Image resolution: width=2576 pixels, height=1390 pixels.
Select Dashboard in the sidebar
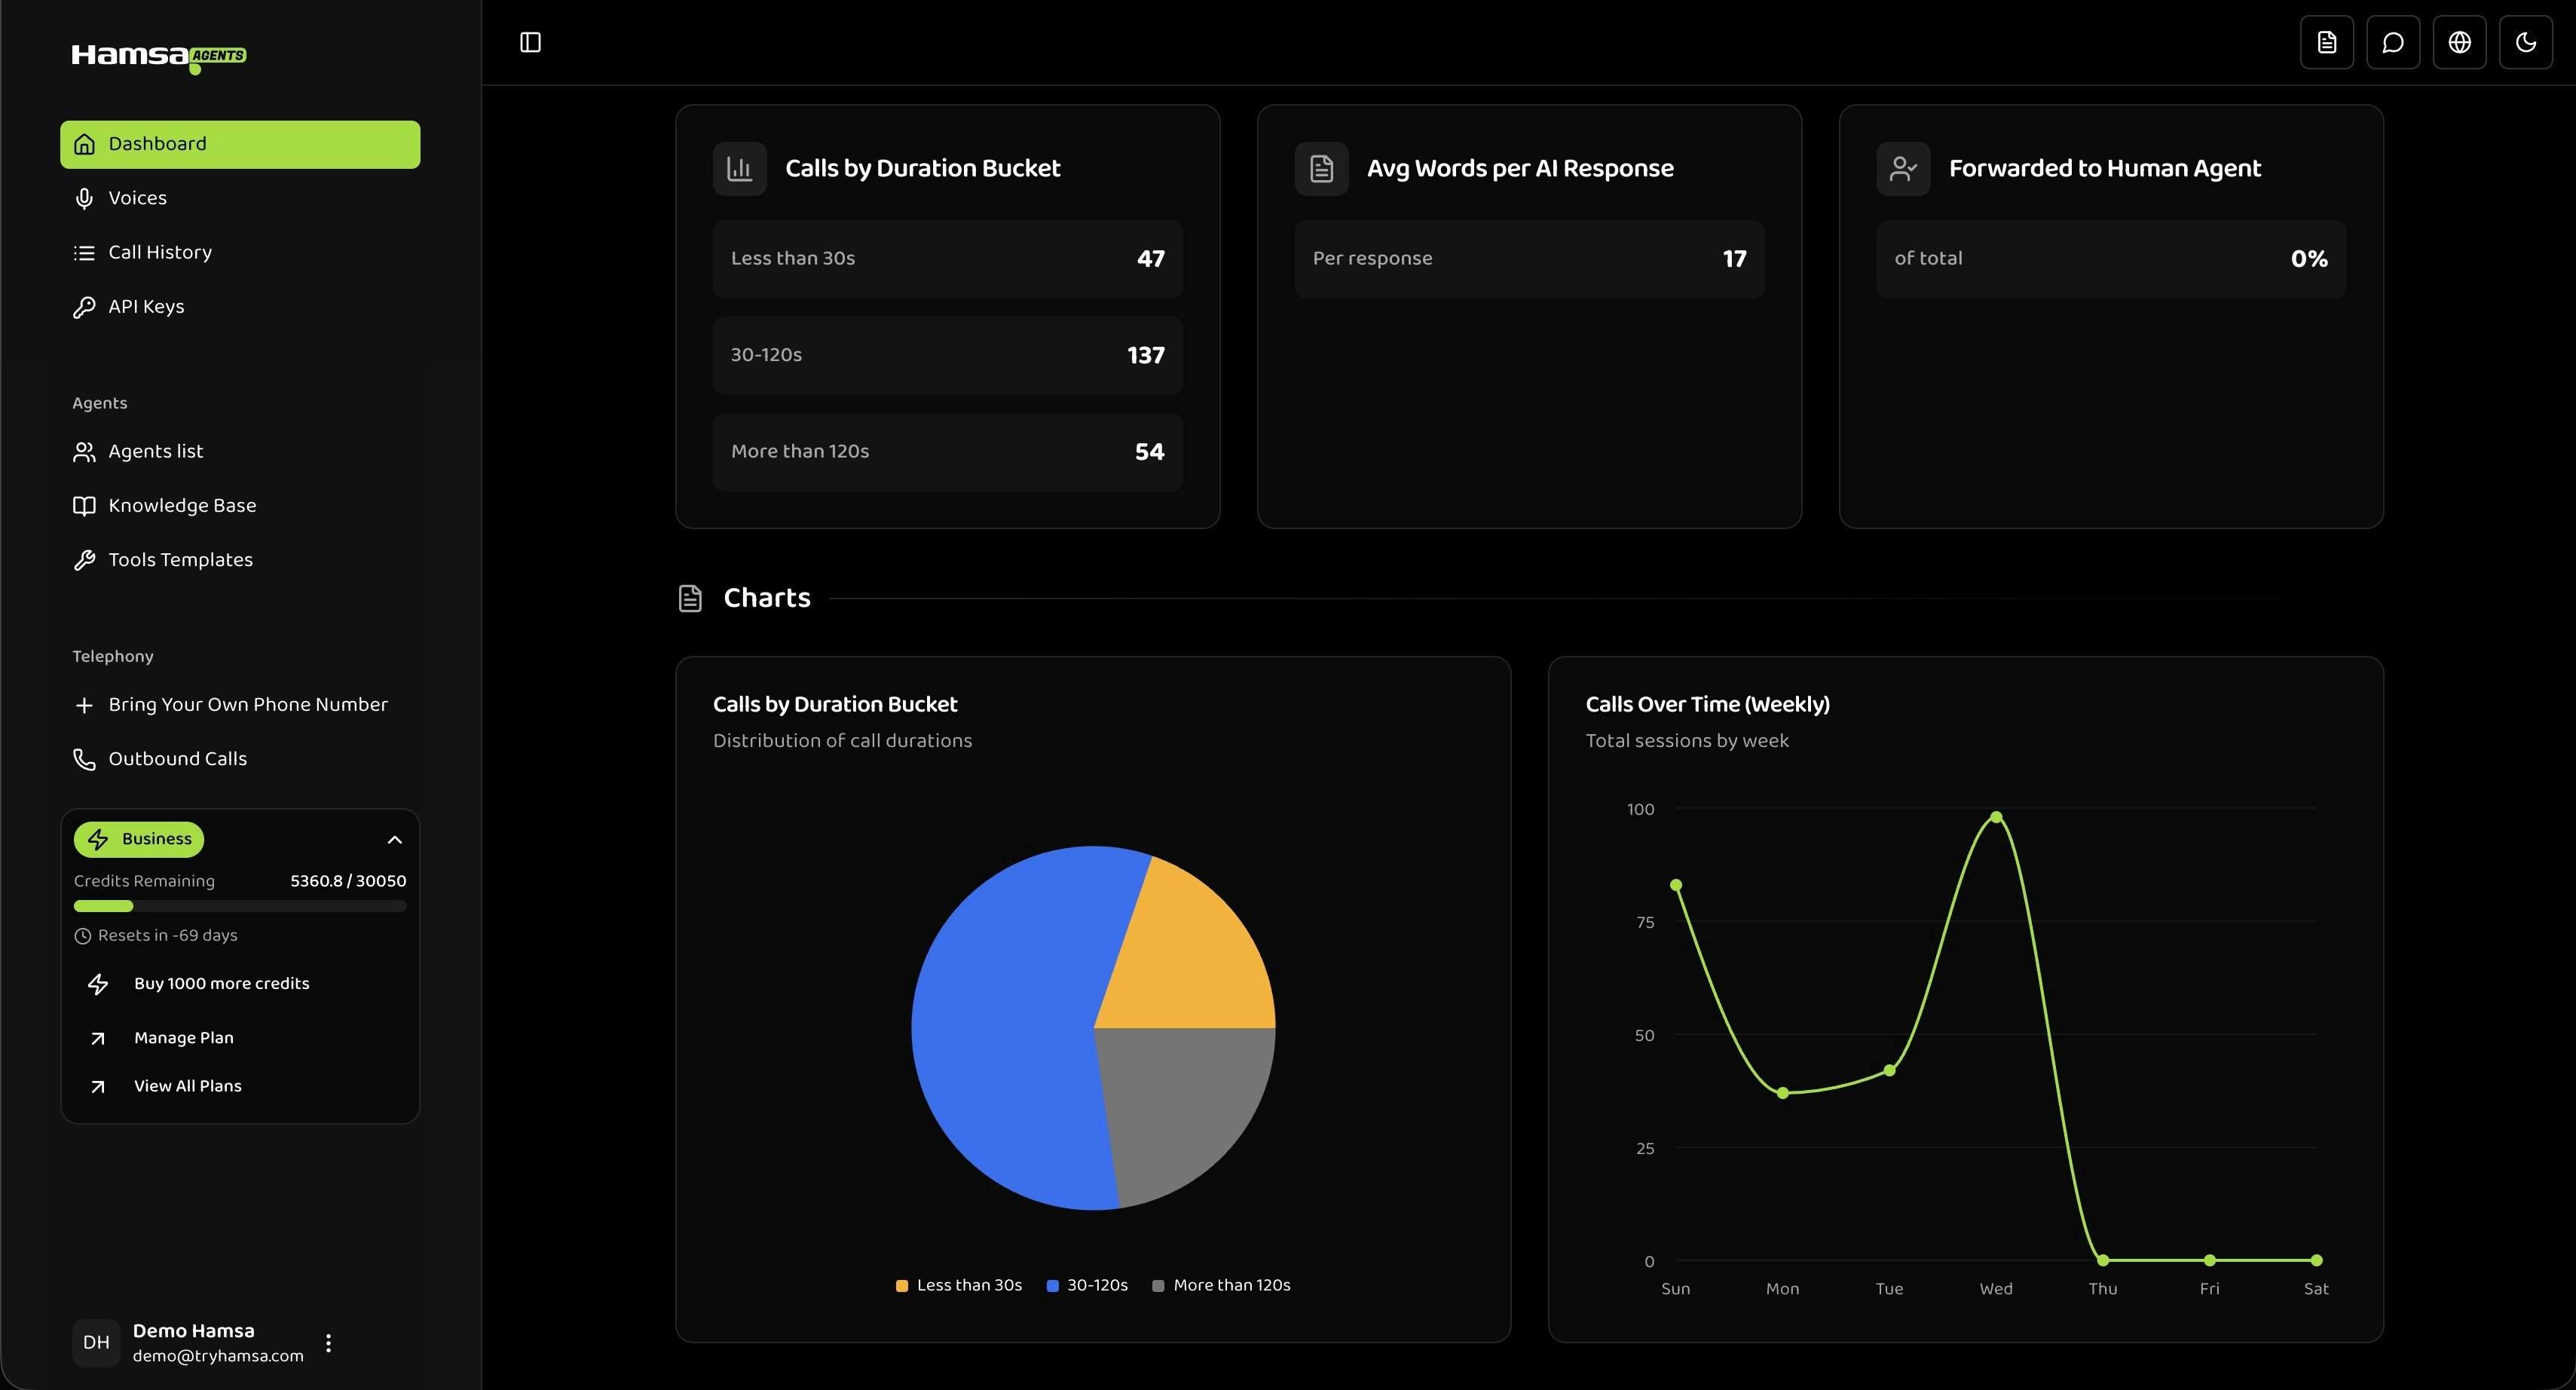pos(239,143)
